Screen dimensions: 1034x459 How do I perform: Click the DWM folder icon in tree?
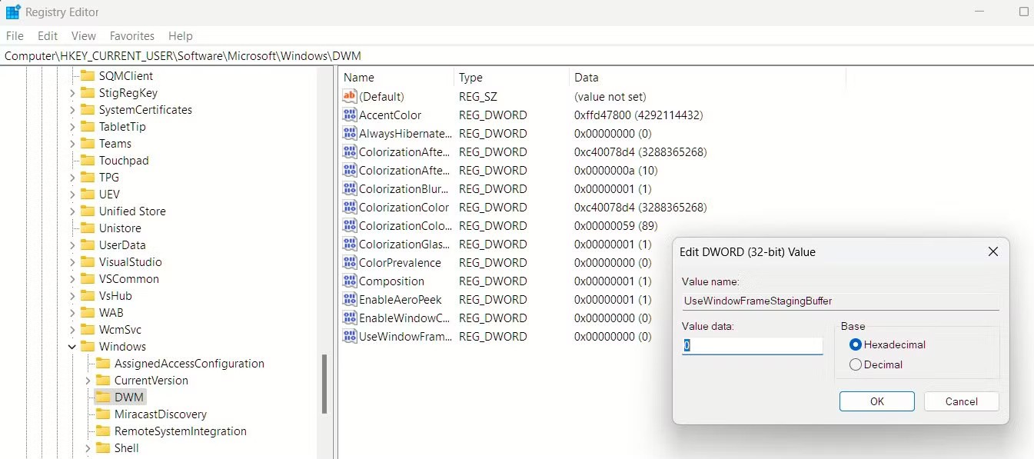click(x=103, y=397)
